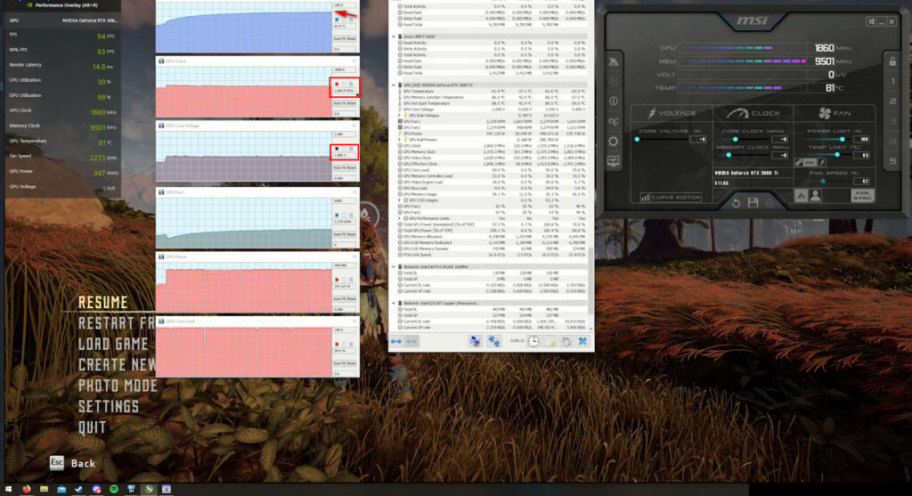This screenshot has width=912, height=496.
Task: Click the log file icon in HWiNFO toolbar
Action: (x=550, y=341)
